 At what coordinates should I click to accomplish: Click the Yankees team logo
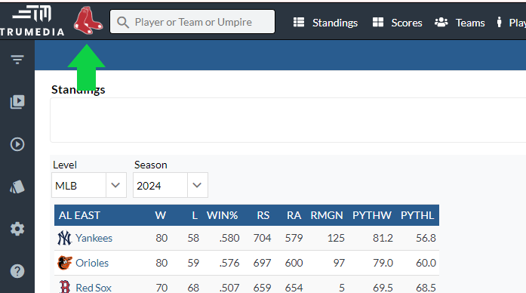point(64,238)
